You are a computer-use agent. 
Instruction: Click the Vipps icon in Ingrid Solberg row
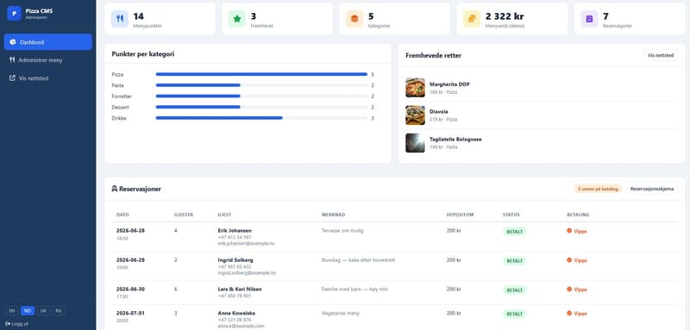(569, 260)
